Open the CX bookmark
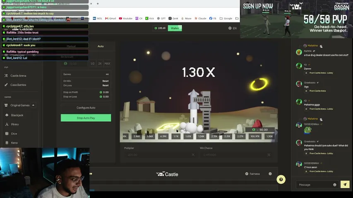353x198 pixels. tap(139, 19)
